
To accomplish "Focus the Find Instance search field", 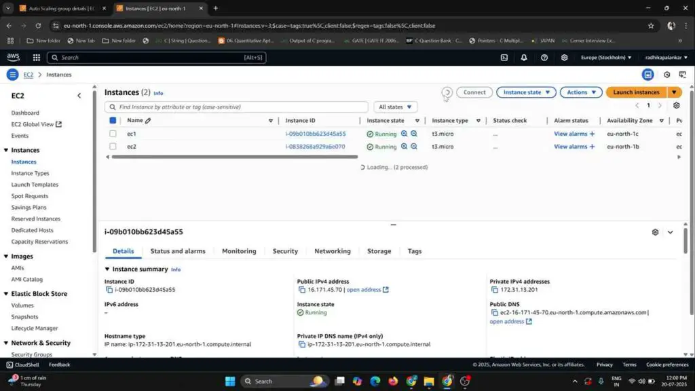I will point(236,107).
